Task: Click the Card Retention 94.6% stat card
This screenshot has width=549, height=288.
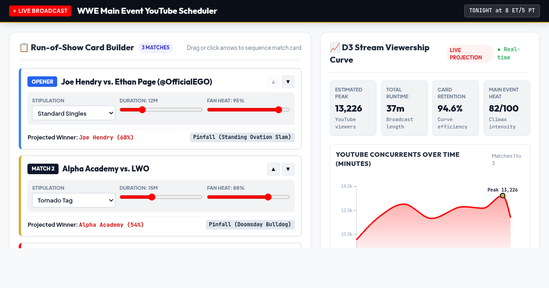Action: tap(456, 108)
